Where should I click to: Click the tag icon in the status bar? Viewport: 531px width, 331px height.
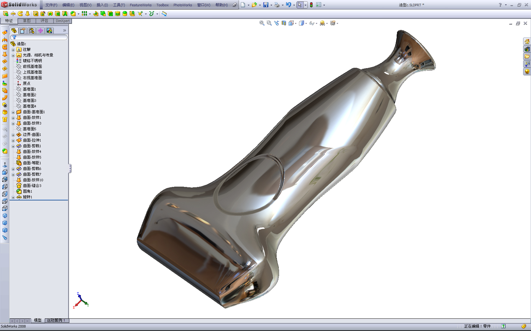[x=524, y=326]
